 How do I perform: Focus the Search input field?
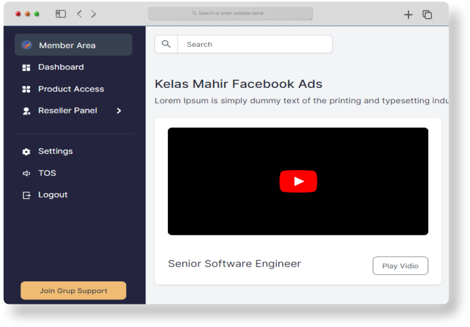coord(255,44)
